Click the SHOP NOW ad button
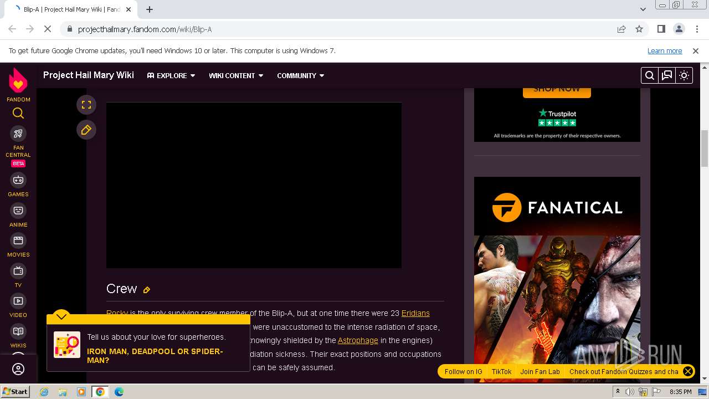709x399 pixels. (557, 92)
